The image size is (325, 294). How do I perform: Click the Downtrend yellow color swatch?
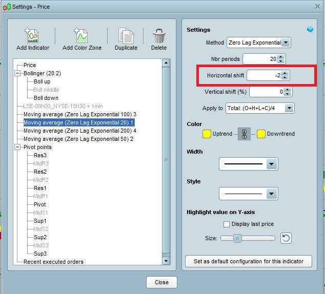(x=261, y=134)
